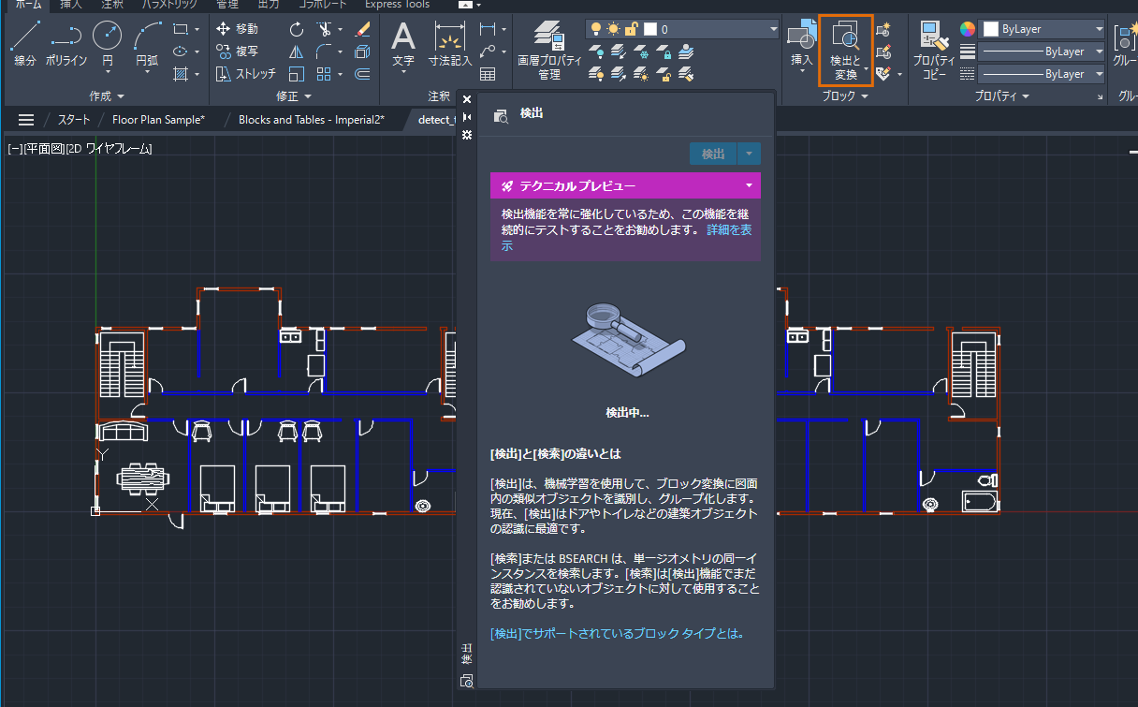Open the Blocks and Tables - Imperial2* tab
The height and width of the screenshot is (707, 1138).
point(311,120)
